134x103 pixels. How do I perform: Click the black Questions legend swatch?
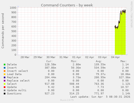(5, 94)
